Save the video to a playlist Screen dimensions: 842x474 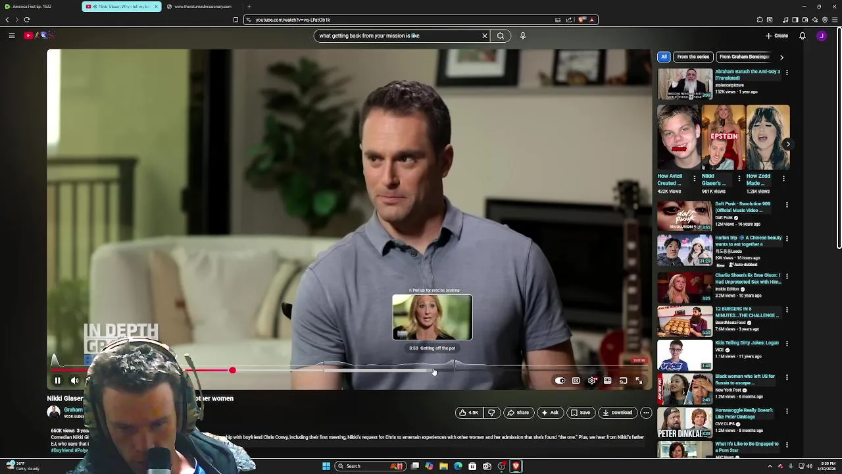tap(580, 413)
